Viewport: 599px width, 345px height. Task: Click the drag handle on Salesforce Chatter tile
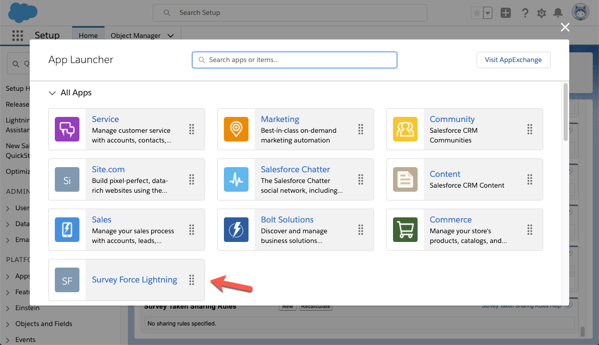361,179
